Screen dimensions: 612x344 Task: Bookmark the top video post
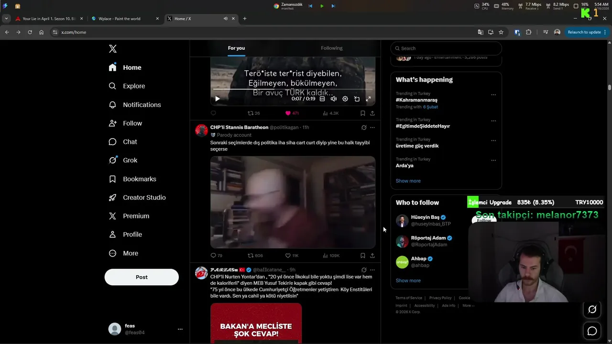click(362, 113)
